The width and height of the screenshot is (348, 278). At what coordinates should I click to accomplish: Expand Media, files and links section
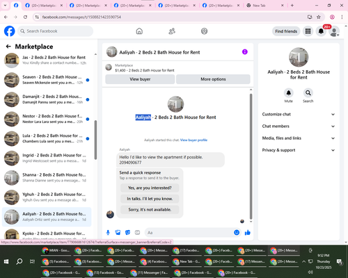click(299, 138)
